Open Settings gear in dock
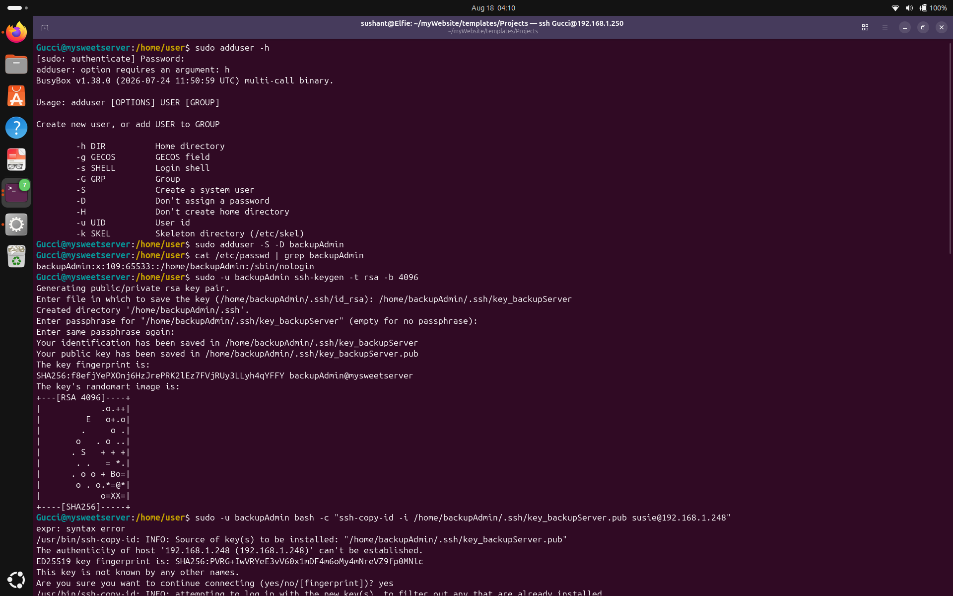953x596 pixels. click(16, 224)
